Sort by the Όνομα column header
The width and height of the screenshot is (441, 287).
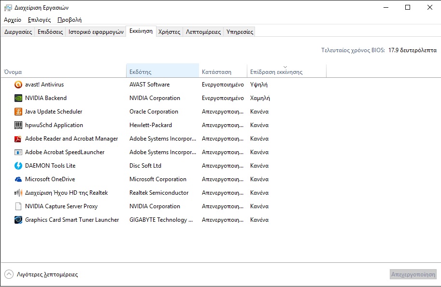click(x=64, y=72)
